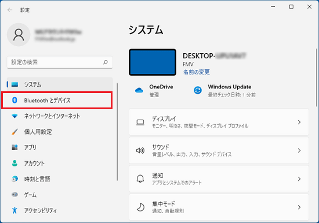Viewport: 319px width, 223px height.
Task: Open the user account profile picture
Action: pos(19,35)
